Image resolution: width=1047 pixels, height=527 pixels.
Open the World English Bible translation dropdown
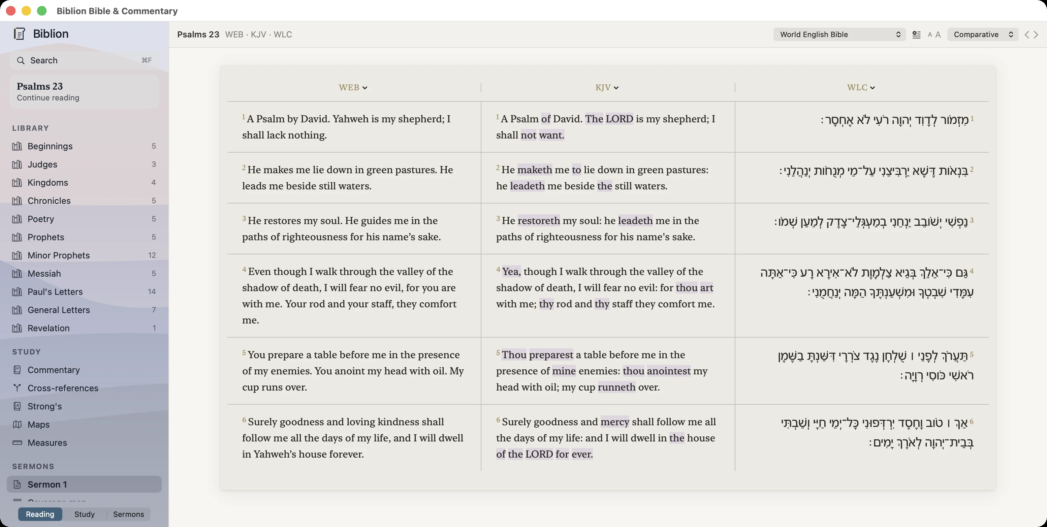[840, 35]
